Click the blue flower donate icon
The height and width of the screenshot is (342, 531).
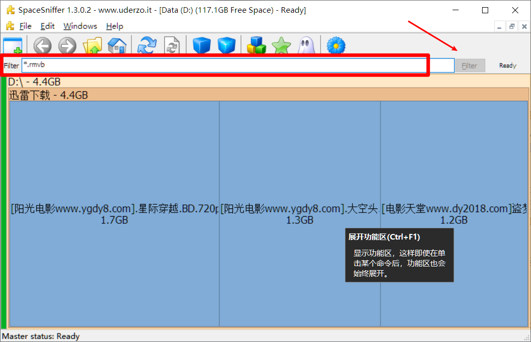pyautogui.click(x=336, y=45)
